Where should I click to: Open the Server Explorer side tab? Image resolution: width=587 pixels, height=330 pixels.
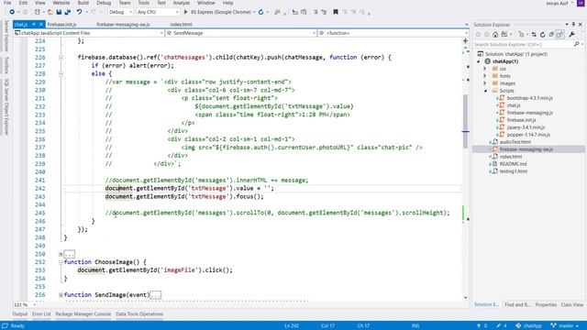coord(6,36)
